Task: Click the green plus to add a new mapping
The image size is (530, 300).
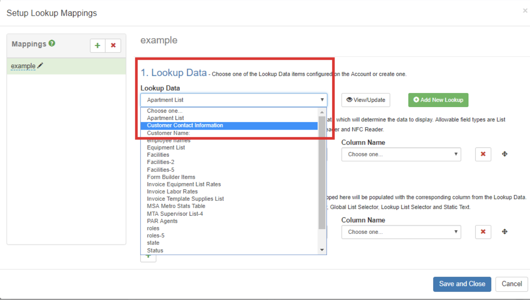Action: (97, 45)
